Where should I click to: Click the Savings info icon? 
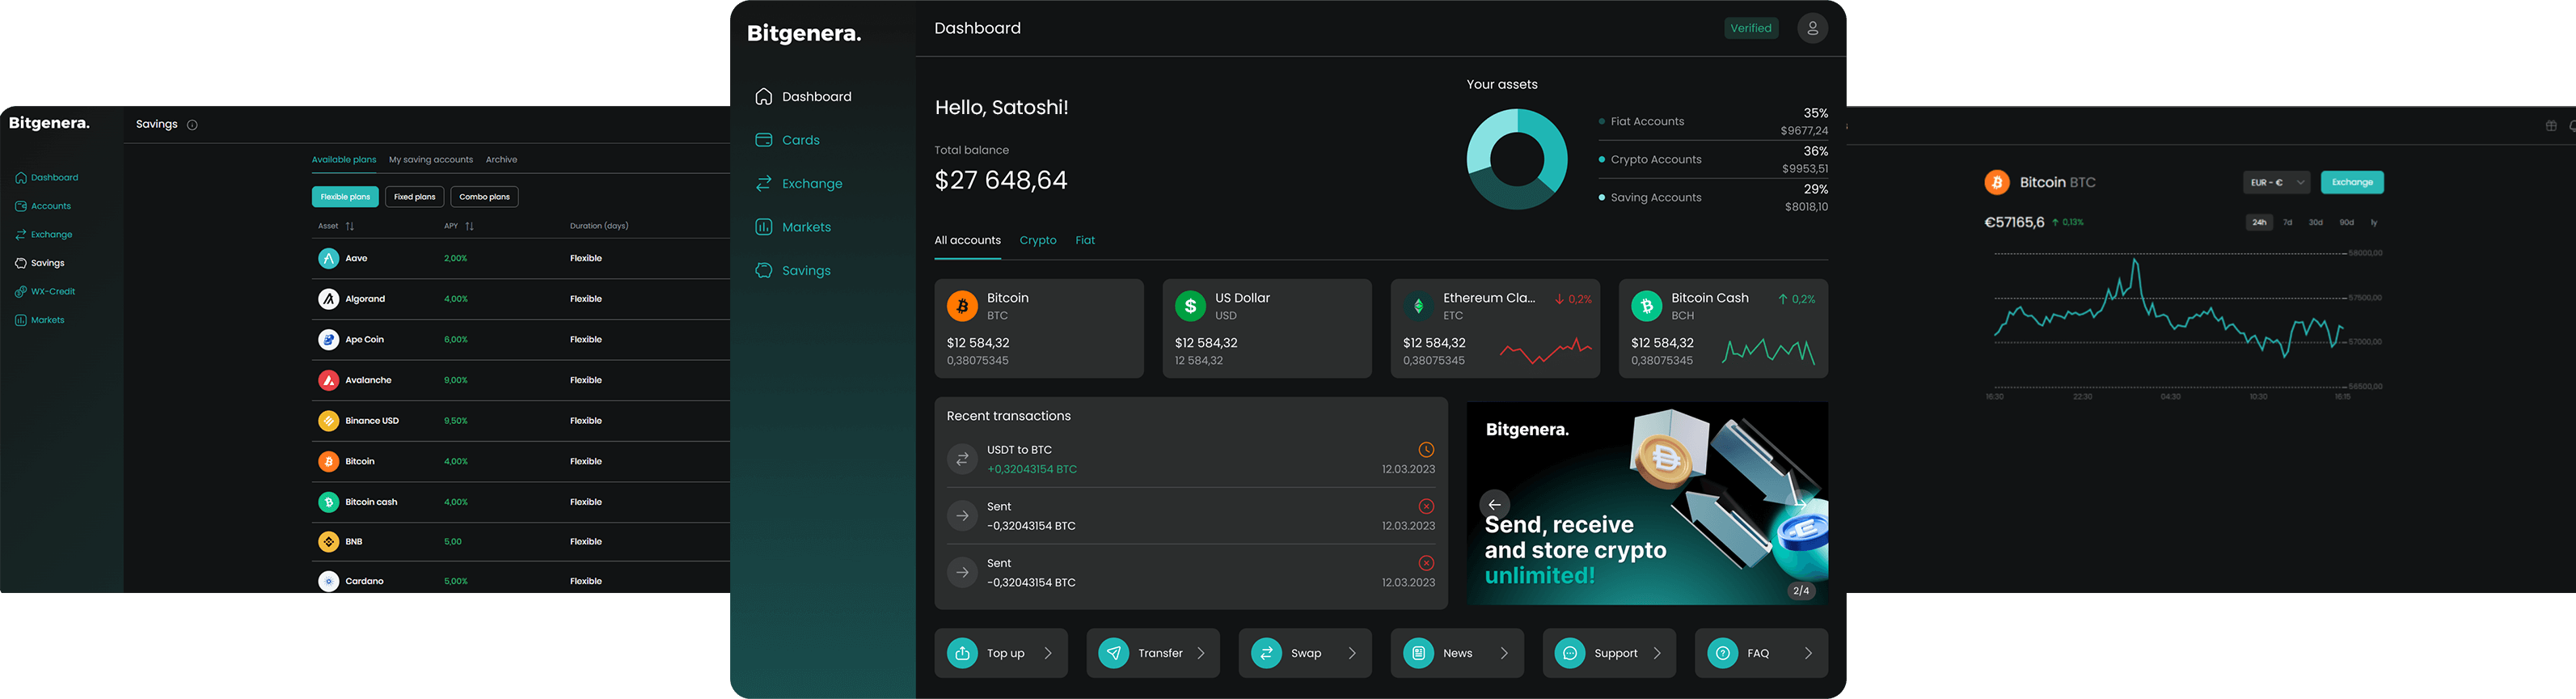pos(192,125)
